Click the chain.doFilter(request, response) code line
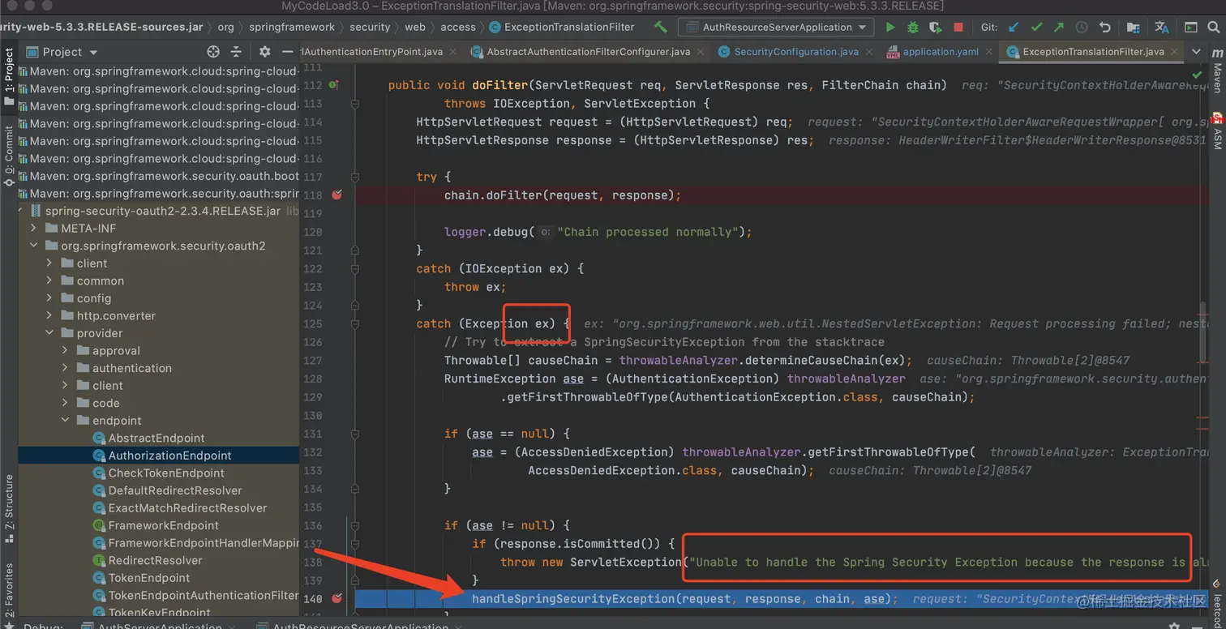The image size is (1226, 629). click(x=563, y=195)
